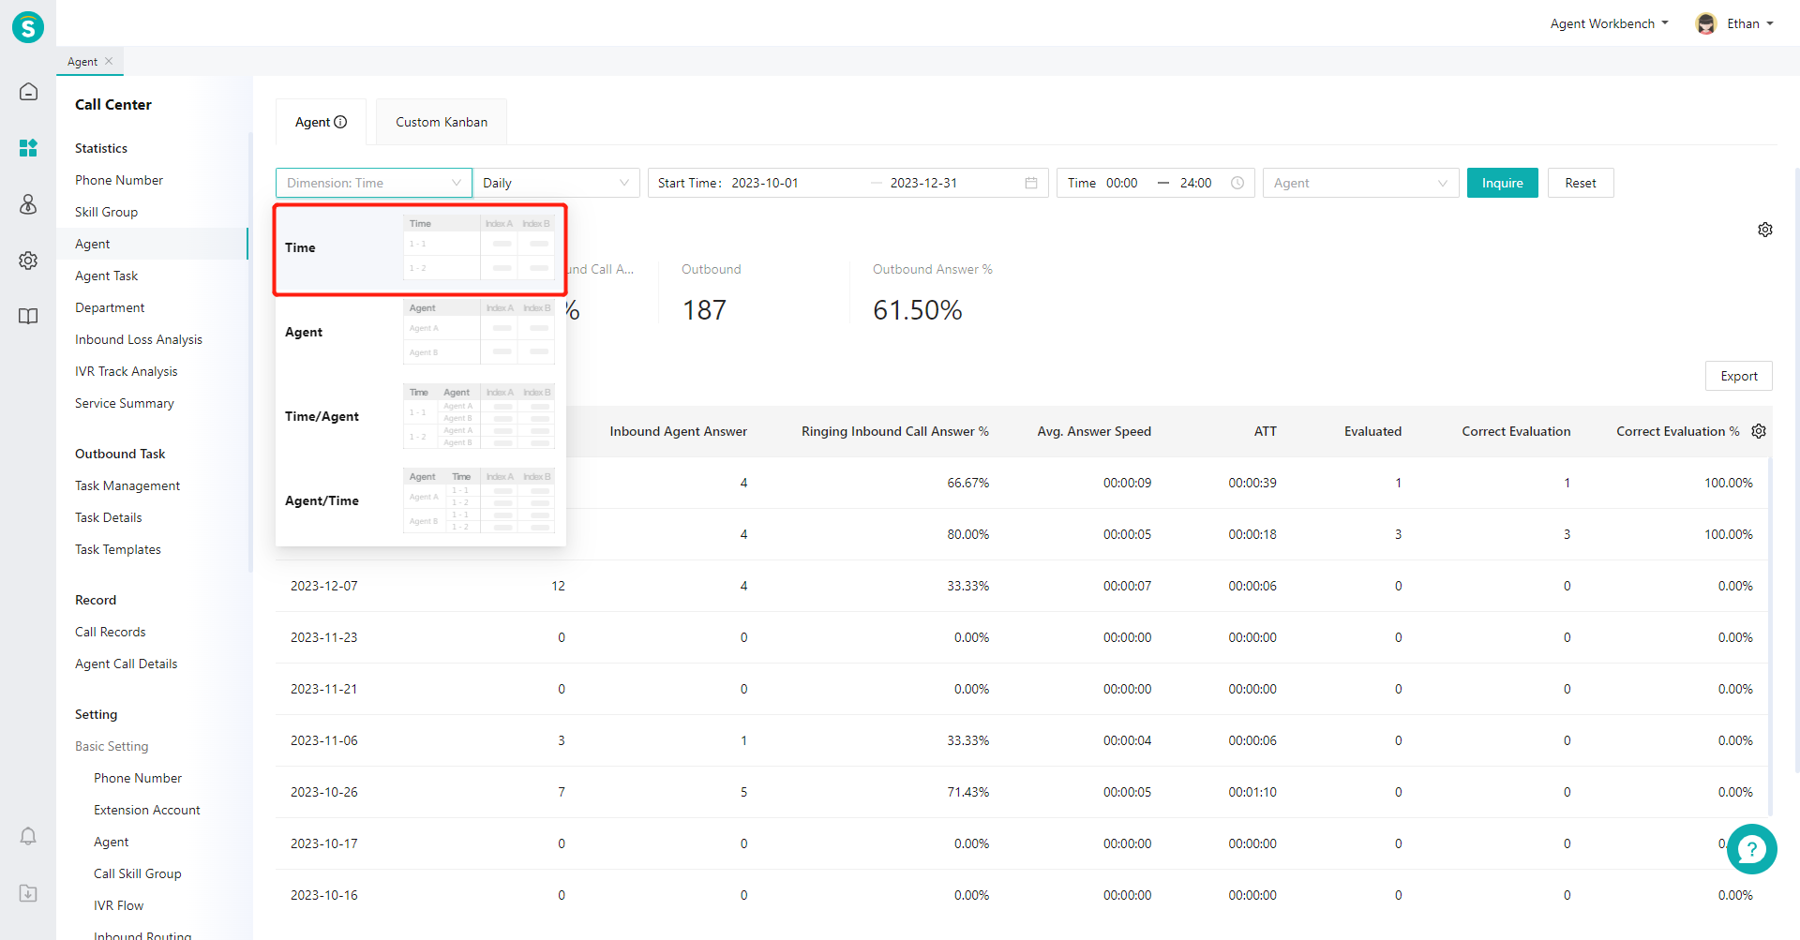Click the Outbound 187 summary value
1800x940 pixels.
[x=704, y=310]
